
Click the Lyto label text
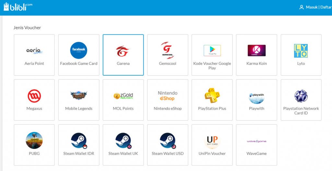coord(301,63)
